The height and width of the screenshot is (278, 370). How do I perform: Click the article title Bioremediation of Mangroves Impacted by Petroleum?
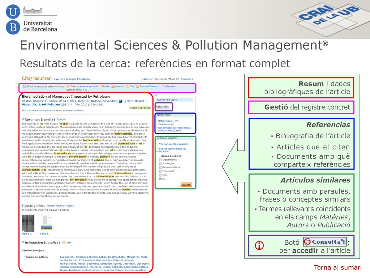click(x=66, y=96)
